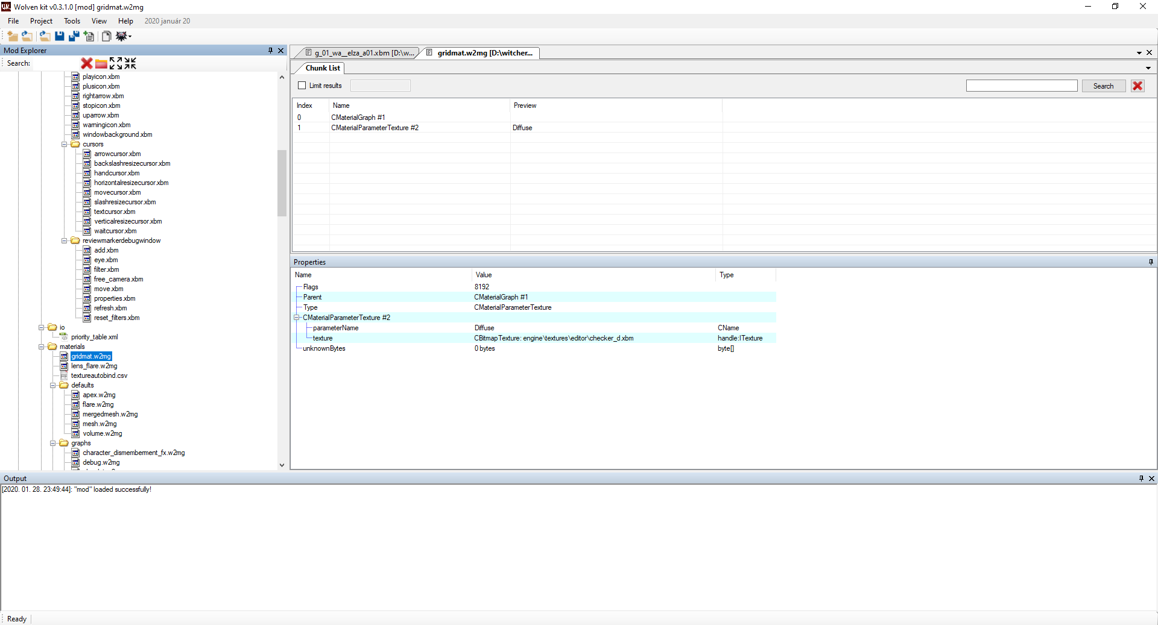Click the gridmat.w2mg file icon in the tree
The height and width of the screenshot is (625, 1158).
[x=64, y=357]
